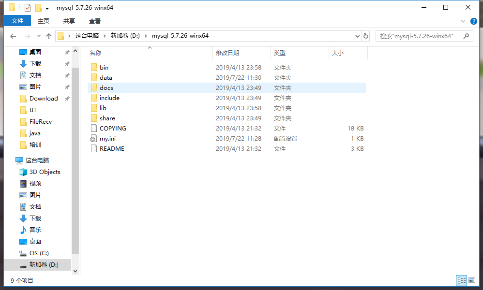Open 音乐 in navigation pane
Image resolution: width=483 pixels, height=290 pixels.
point(35,230)
